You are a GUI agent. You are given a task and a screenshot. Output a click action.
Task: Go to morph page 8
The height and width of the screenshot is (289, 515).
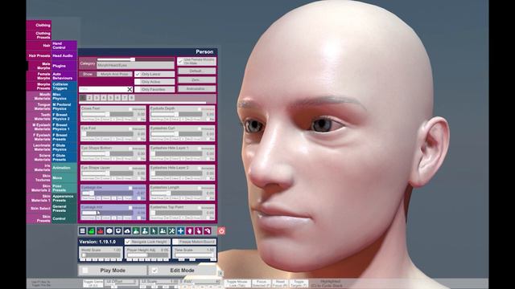point(131,98)
